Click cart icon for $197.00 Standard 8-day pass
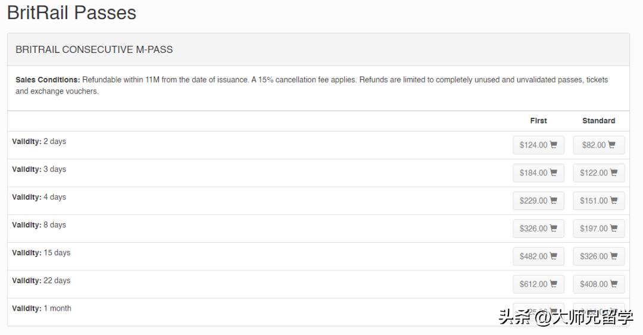Viewport: 643px width, 335px height. [614, 228]
